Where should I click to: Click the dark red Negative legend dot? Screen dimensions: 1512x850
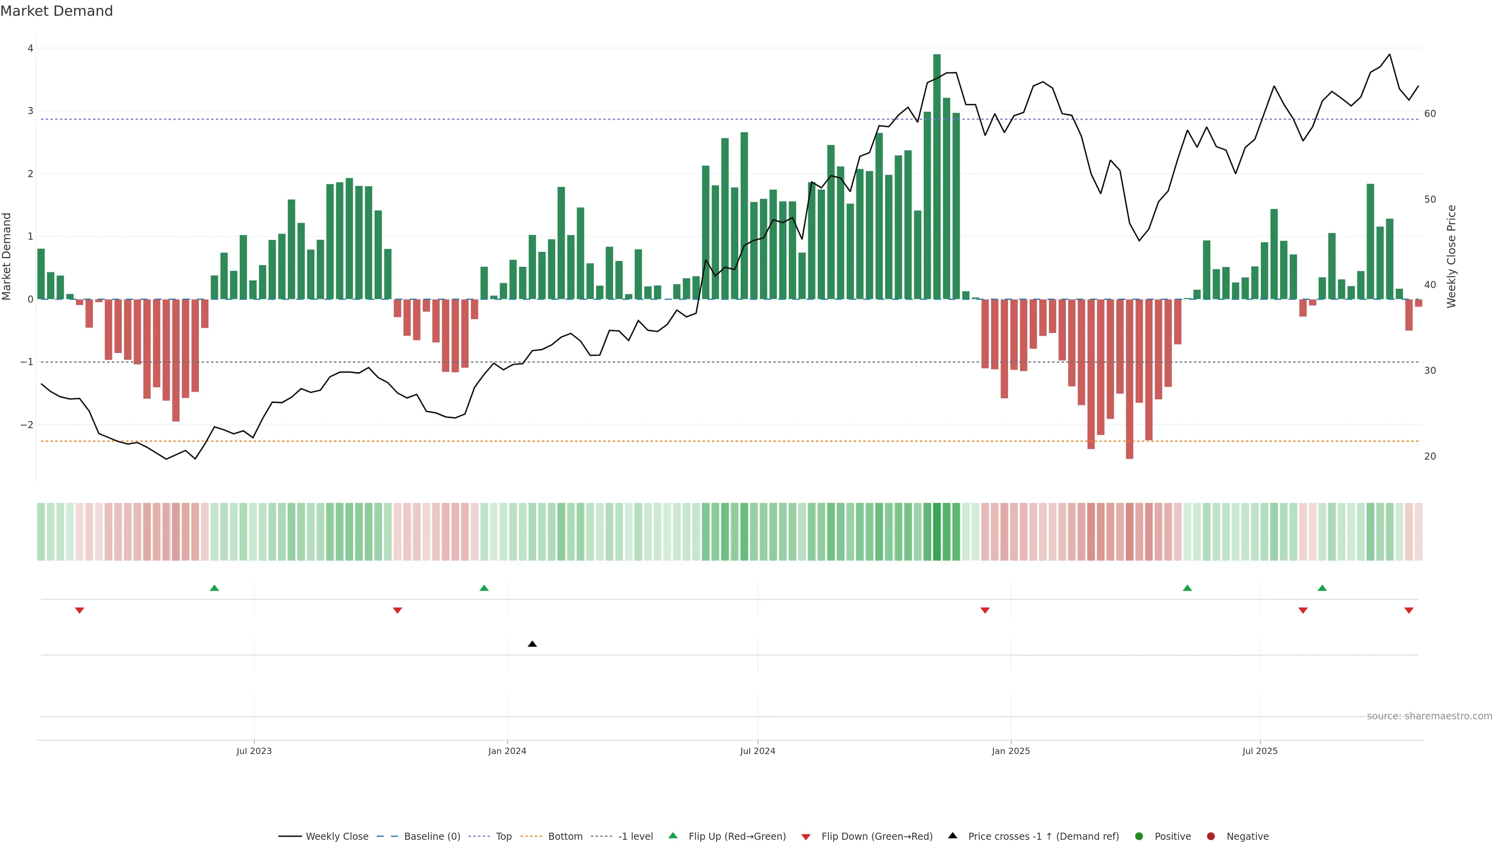1211,837
